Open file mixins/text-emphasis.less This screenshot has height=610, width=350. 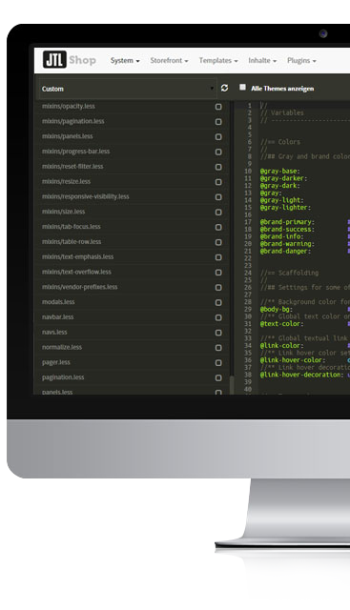click(x=78, y=256)
